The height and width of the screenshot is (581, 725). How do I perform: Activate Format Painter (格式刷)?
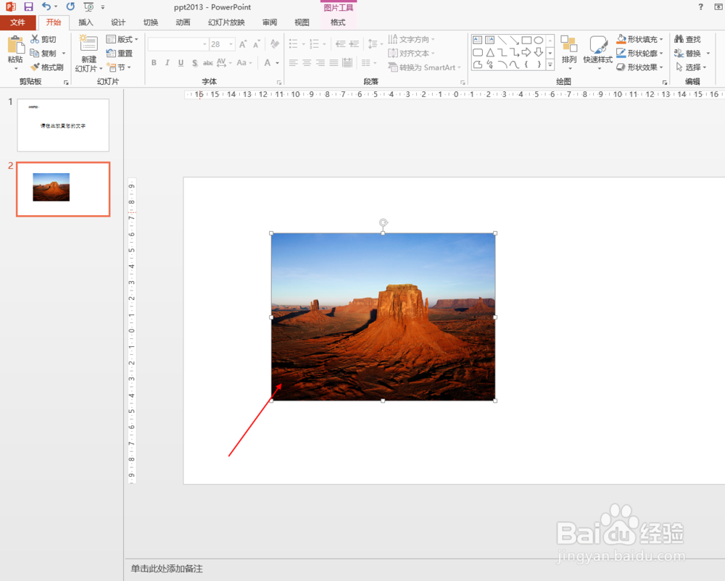(x=47, y=67)
